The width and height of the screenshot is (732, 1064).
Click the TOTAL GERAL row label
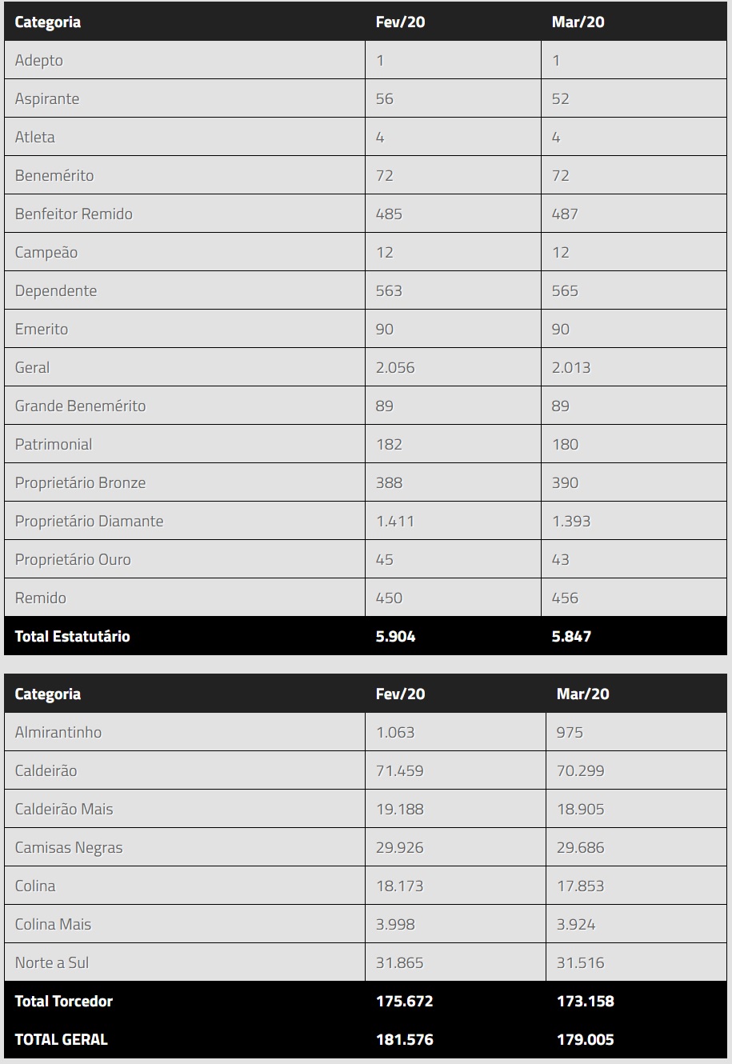[x=61, y=1040]
